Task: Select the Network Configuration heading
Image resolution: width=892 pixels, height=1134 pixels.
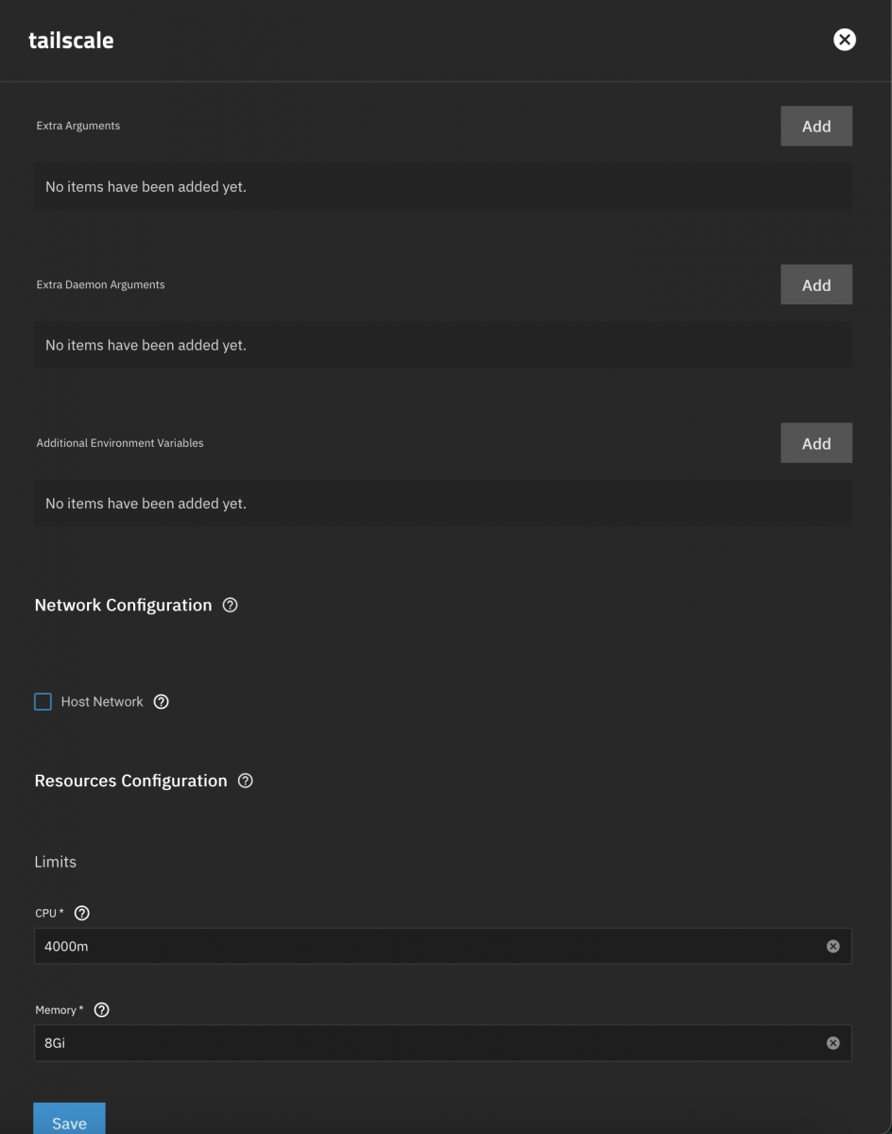Action: pos(123,605)
